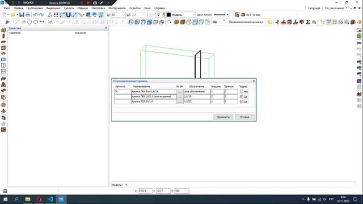The width and height of the screenshot is (363, 204).
Task: Toggle Подрез checkbox in the Кромка ПВХ 19/2.0 row
Action: pyautogui.click(x=242, y=96)
